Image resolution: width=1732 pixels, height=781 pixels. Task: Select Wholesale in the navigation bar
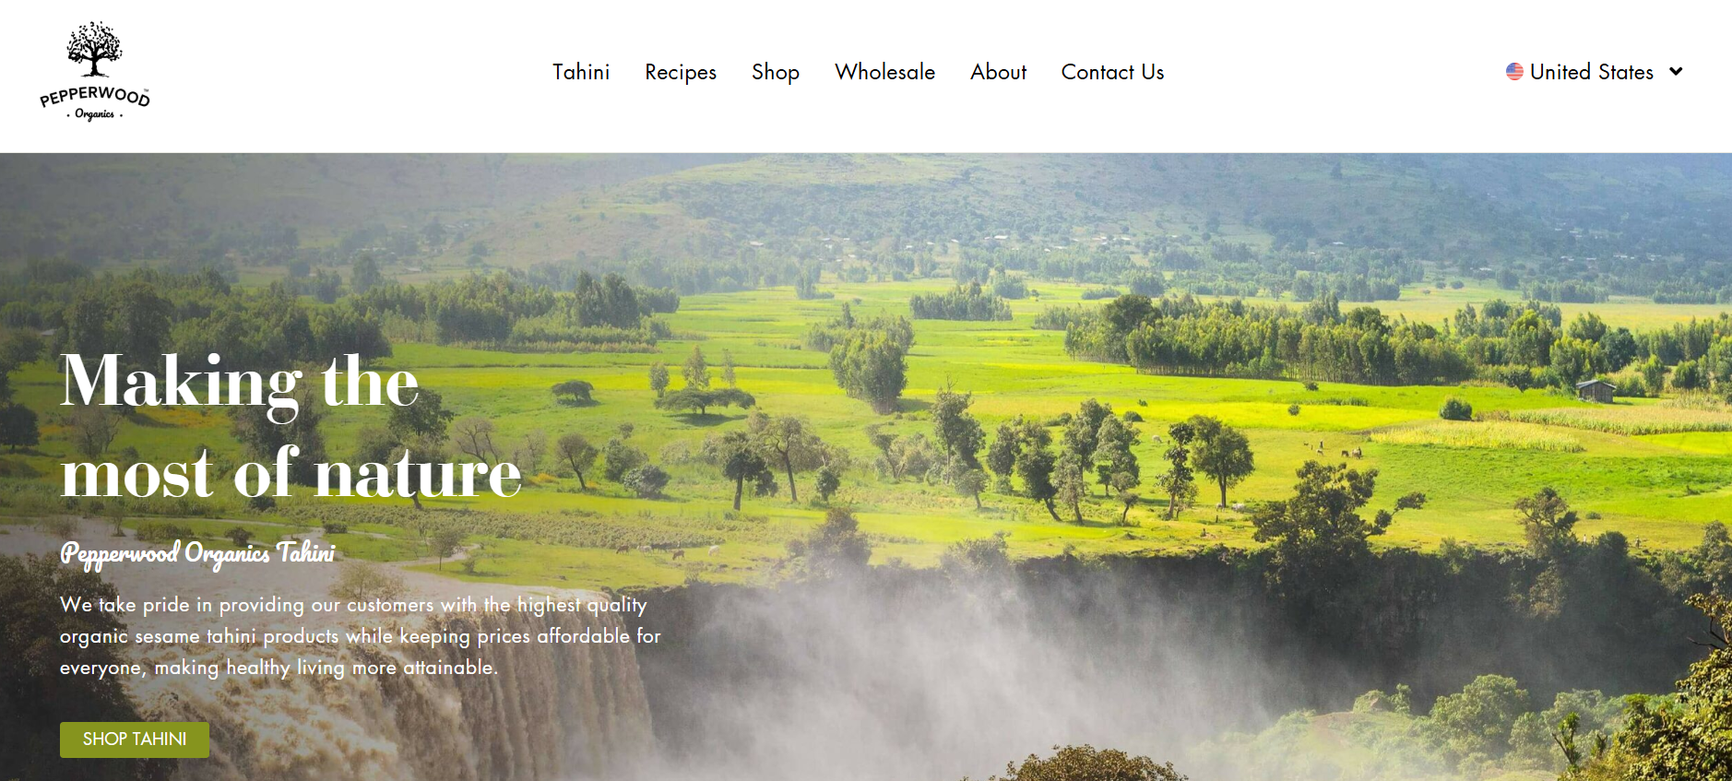[x=884, y=72]
